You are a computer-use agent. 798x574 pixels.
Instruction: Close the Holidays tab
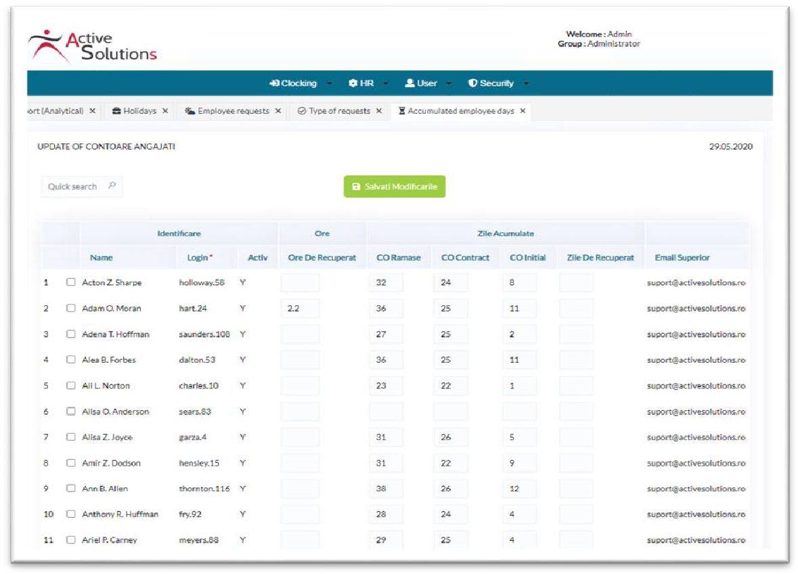point(165,111)
